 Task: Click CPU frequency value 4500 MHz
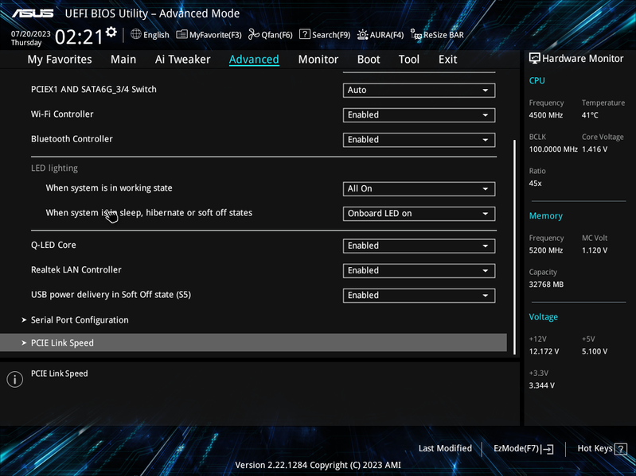[546, 115]
